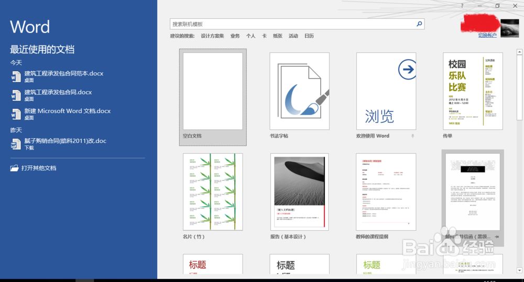Click the search magnifier icon
This screenshot has height=282, width=524.
[x=419, y=24]
